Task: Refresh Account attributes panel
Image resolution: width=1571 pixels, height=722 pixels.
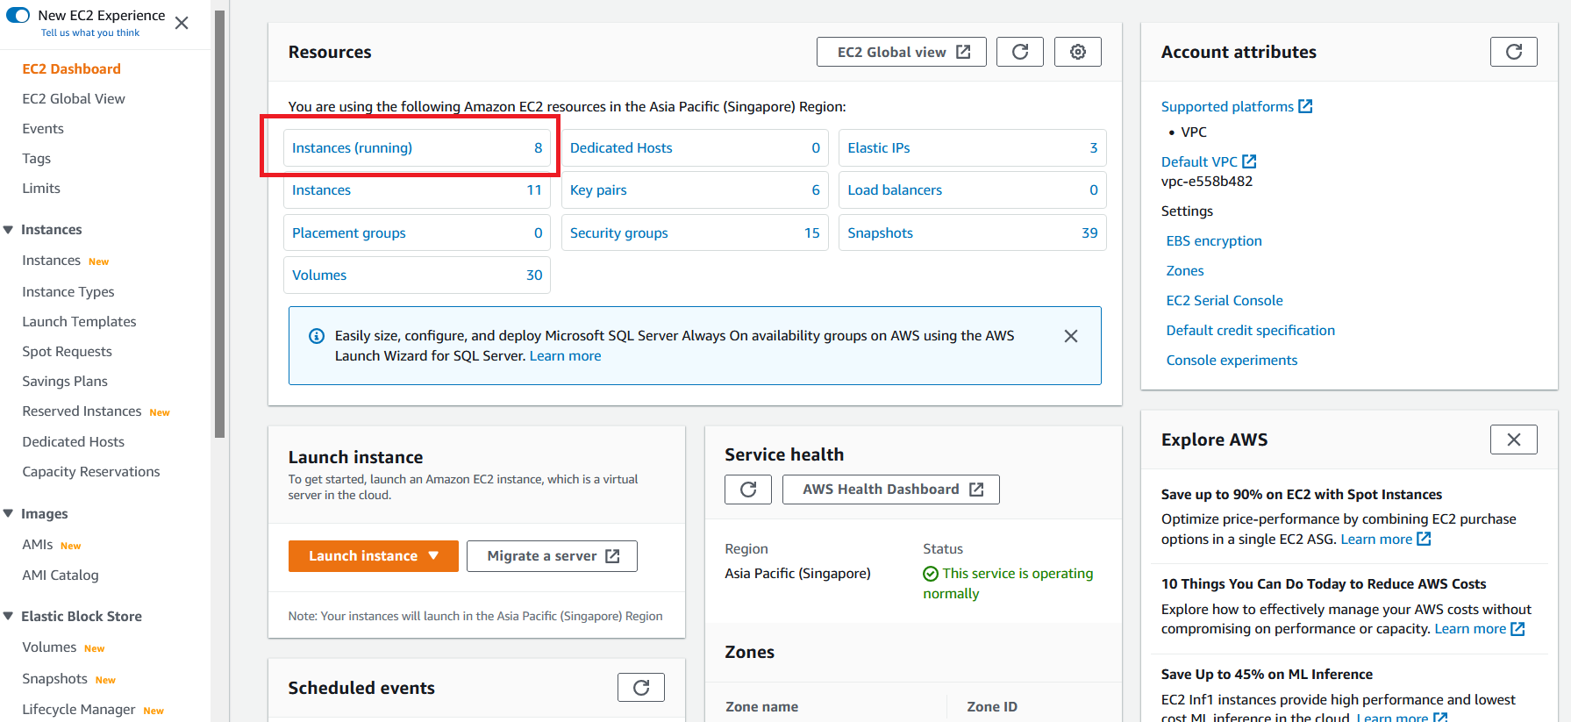Action: 1514,52
